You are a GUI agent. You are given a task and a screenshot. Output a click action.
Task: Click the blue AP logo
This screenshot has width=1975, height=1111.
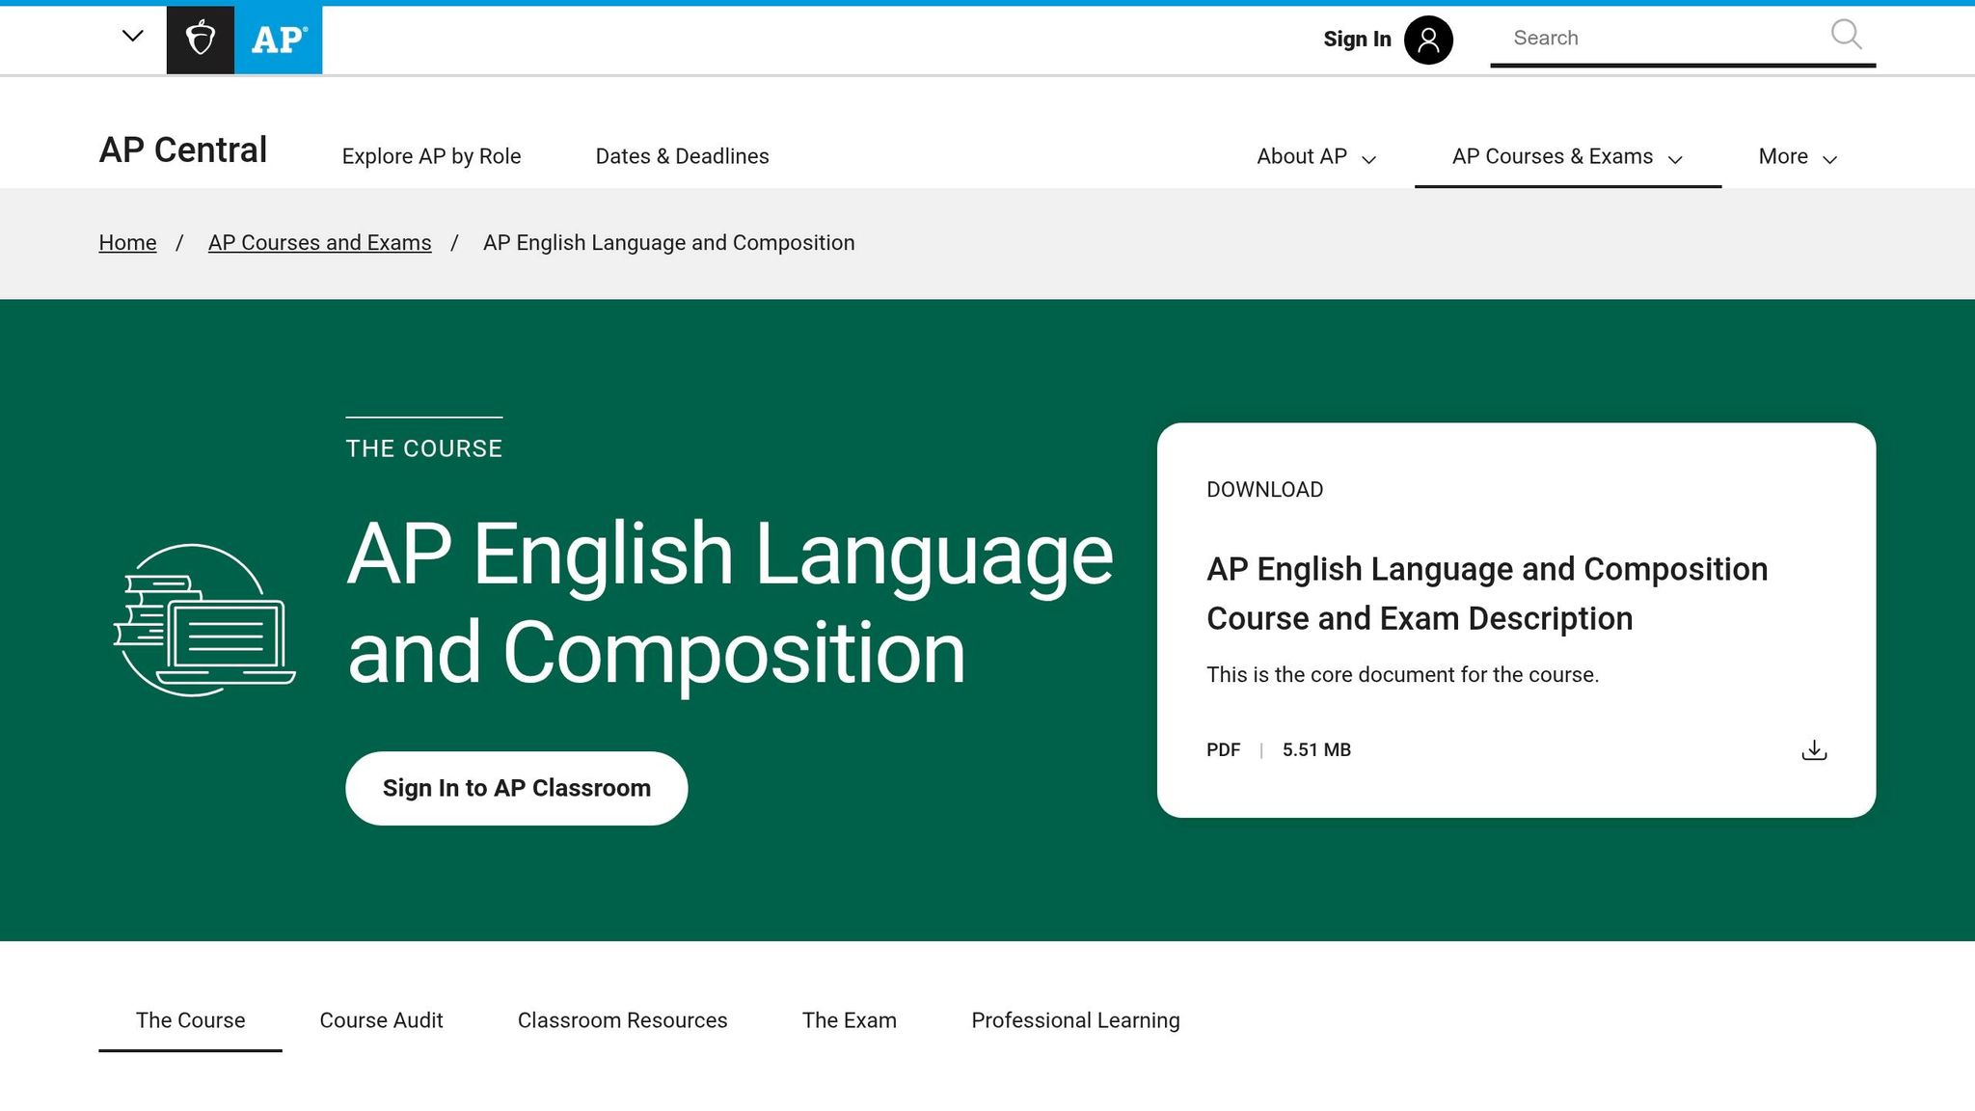coord(279,40)
